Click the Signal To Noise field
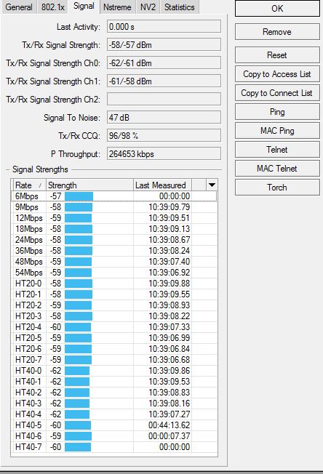 point(164,117)
